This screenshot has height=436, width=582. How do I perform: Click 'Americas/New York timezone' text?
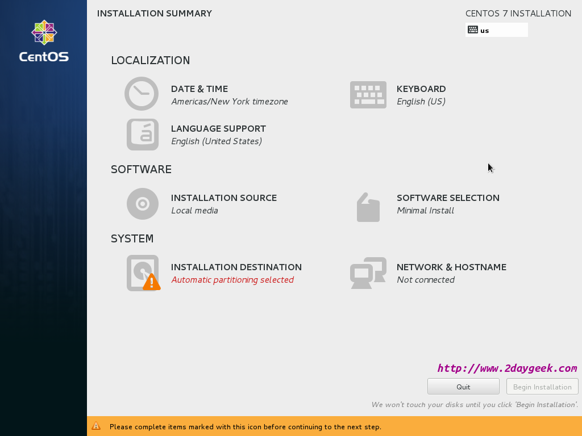pyautogui.click(x=230, y=102)
